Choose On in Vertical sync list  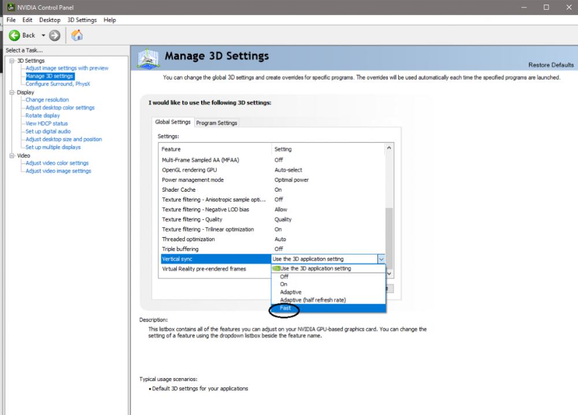tap(328, 285)
